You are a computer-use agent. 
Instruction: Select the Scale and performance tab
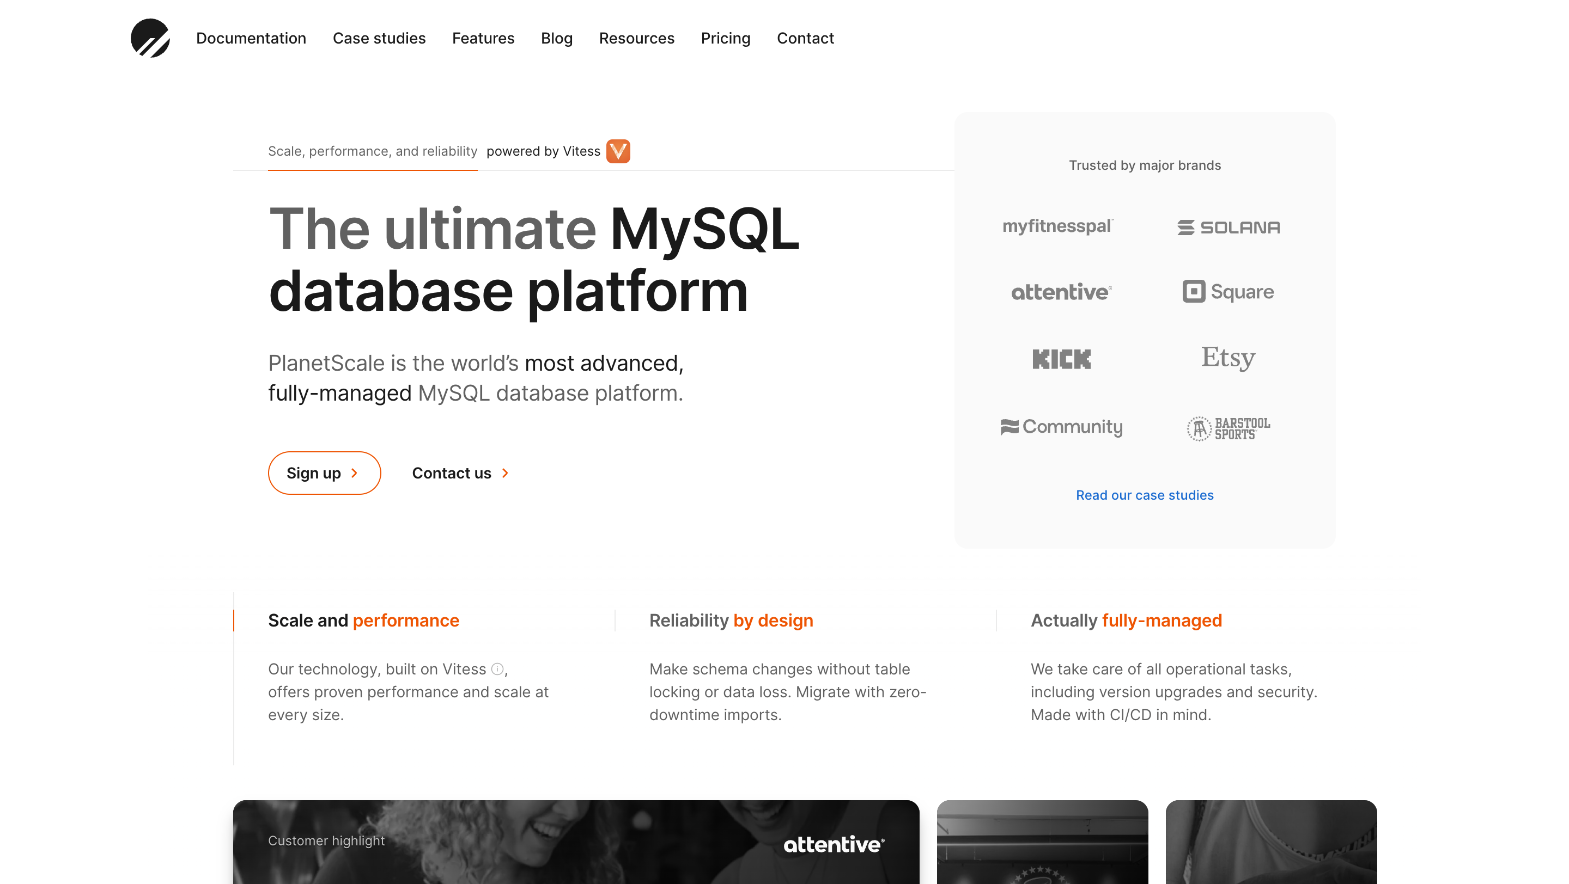363,621
